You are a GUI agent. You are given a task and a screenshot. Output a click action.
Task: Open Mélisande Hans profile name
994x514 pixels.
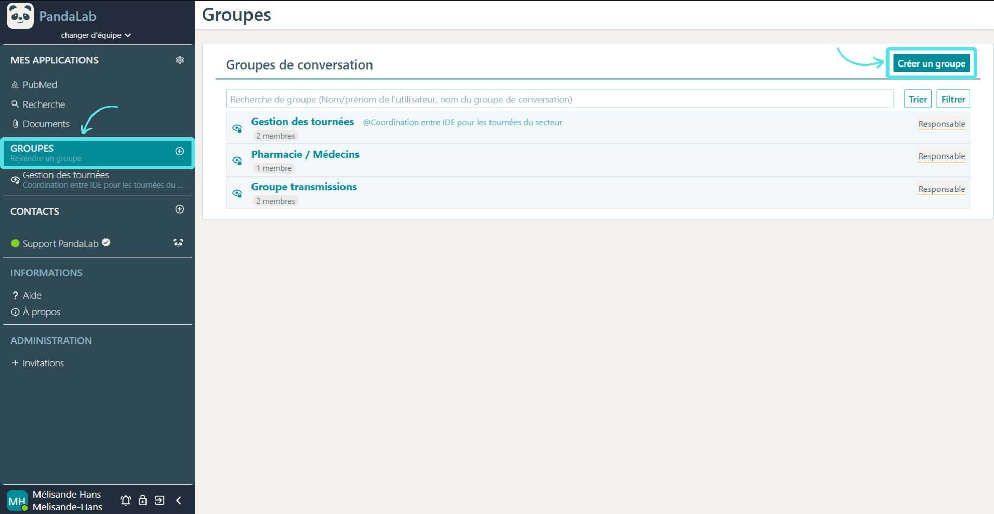(67, 494)
